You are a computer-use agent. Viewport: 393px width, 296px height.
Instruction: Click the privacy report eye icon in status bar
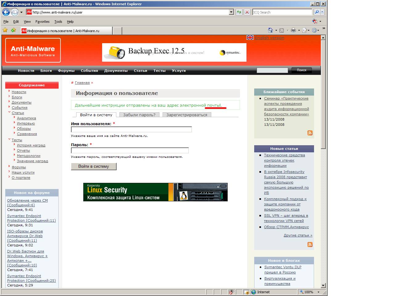[x=231, y=292]
